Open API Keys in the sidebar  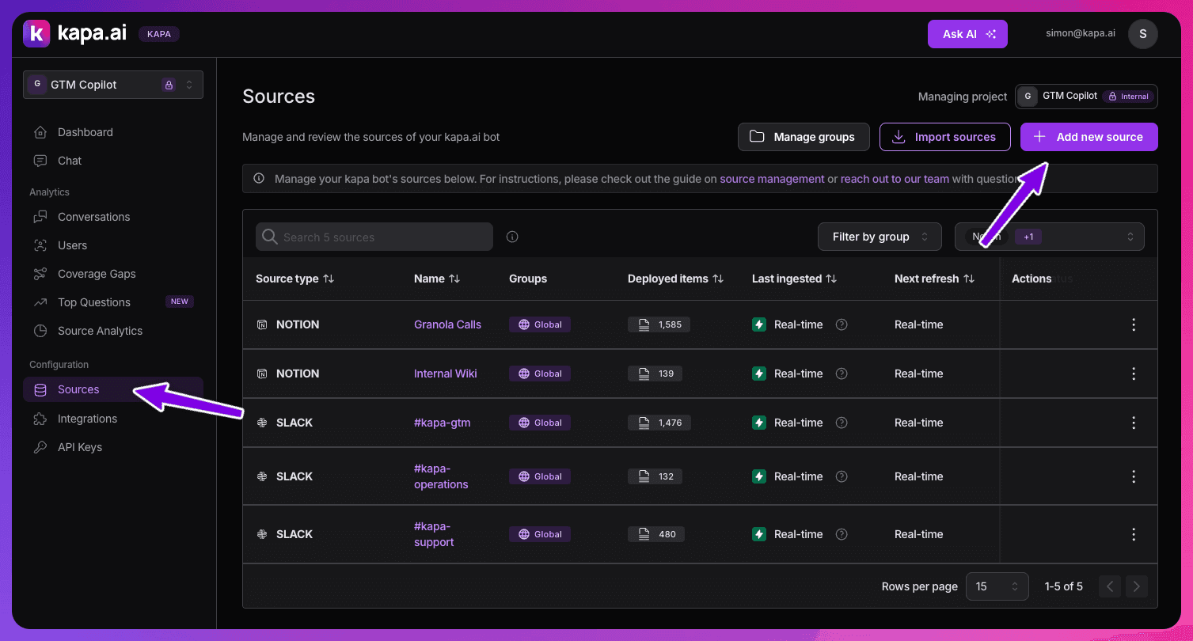tap(79, 447)
